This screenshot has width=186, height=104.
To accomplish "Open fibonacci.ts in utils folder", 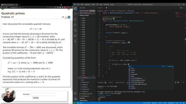I will click(x=85, y=82).
